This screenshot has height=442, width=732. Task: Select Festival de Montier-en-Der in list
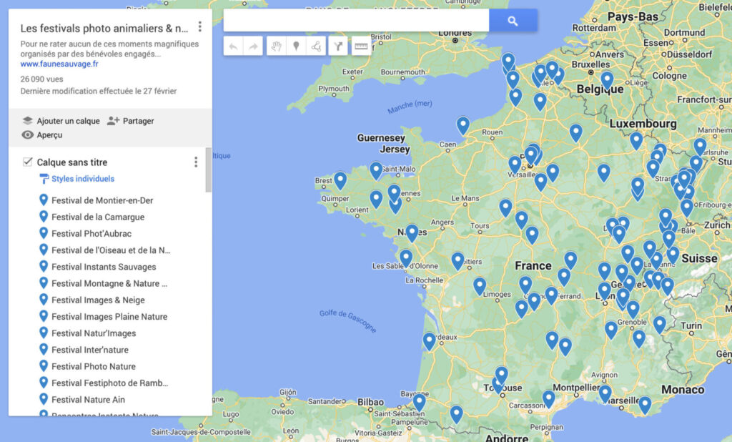tap(102, 200)
